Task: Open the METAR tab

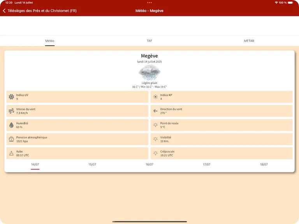Action: (x=249, y=41)
